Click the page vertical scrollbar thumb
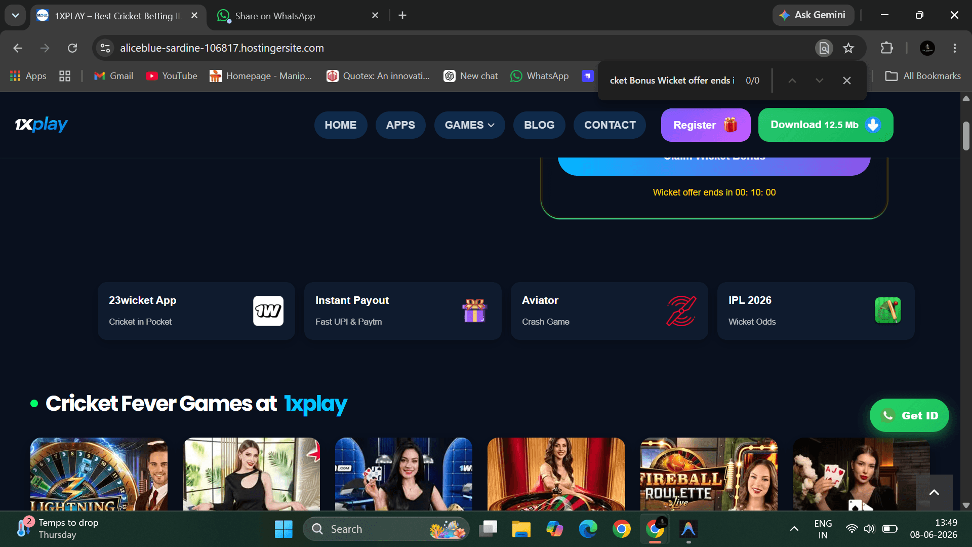 coord(966,136)
